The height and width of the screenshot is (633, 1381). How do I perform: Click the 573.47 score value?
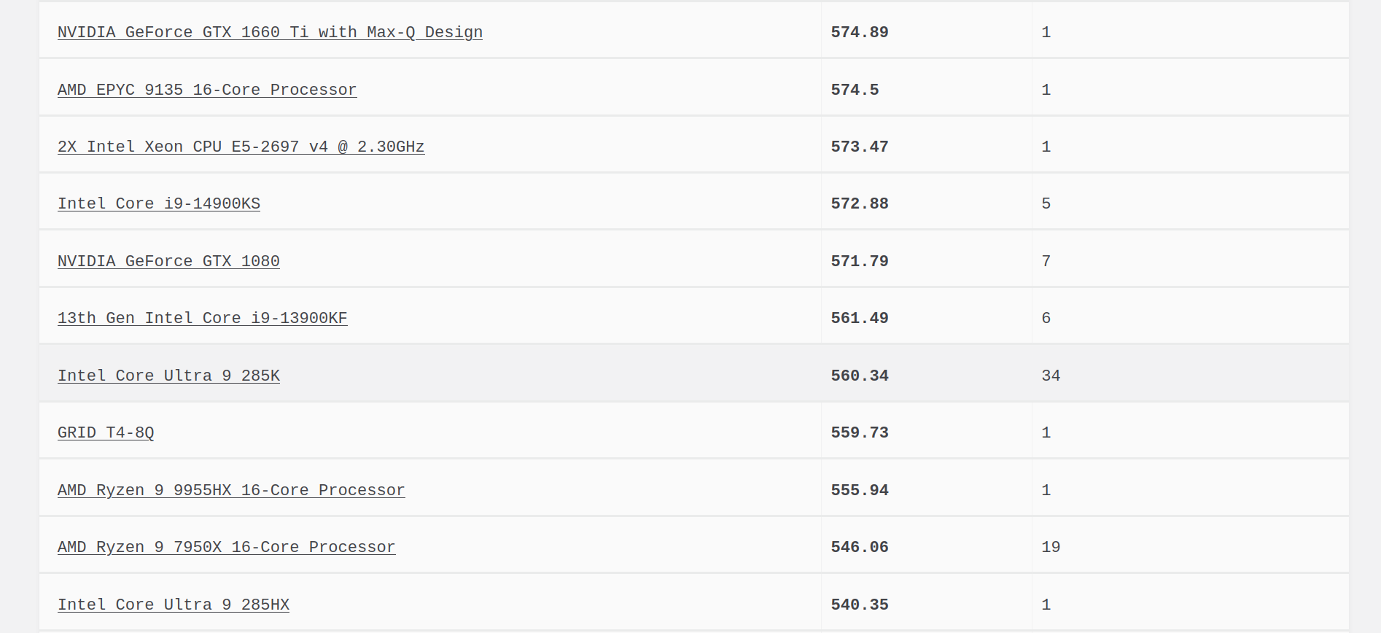pyautogui.click(x=860, y=147)
